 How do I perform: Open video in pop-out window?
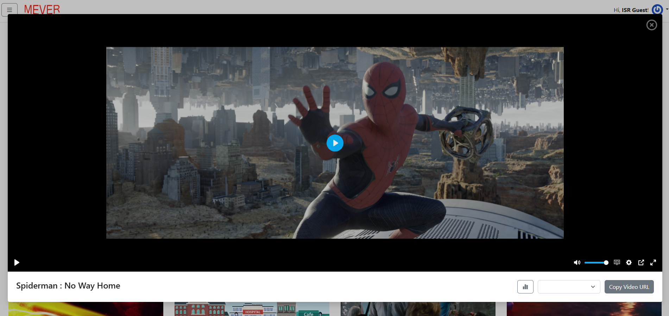click(x=641, y=262)
